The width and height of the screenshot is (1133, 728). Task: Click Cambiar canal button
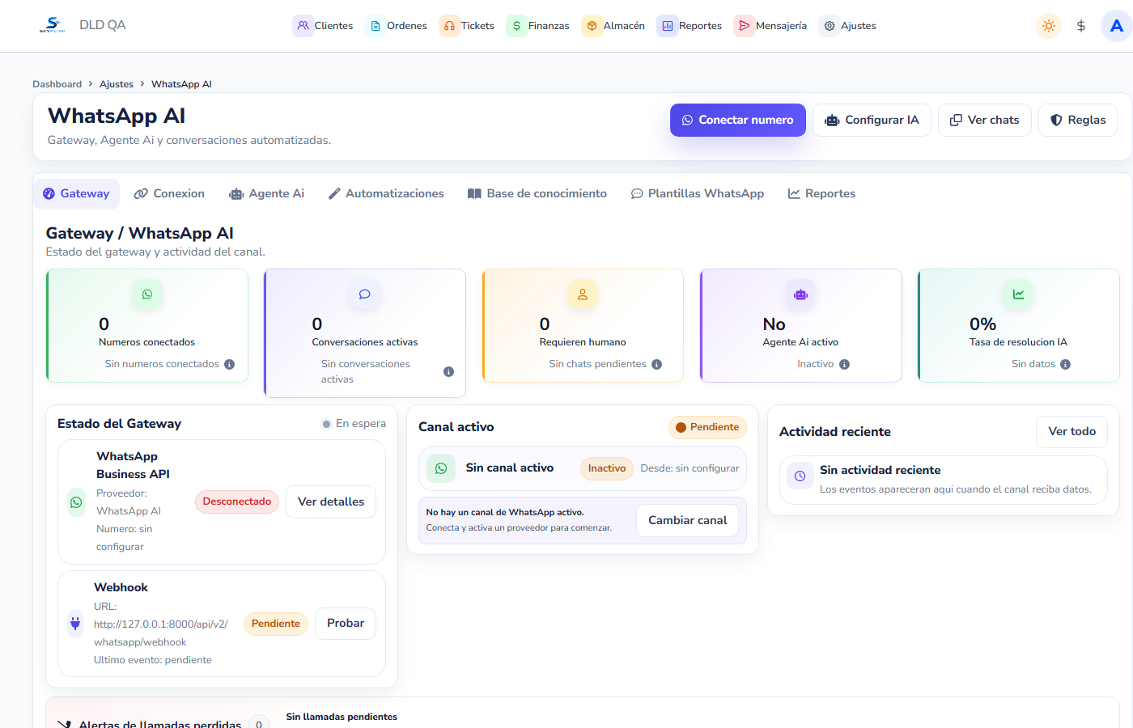coord(688,521)
